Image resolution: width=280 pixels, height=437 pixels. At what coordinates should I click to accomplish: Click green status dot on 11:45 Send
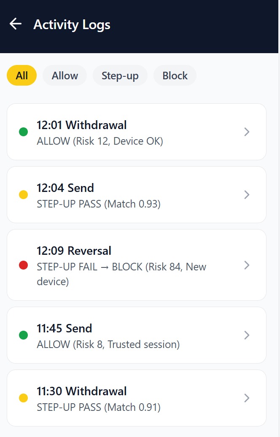click(x=24, y=335)
